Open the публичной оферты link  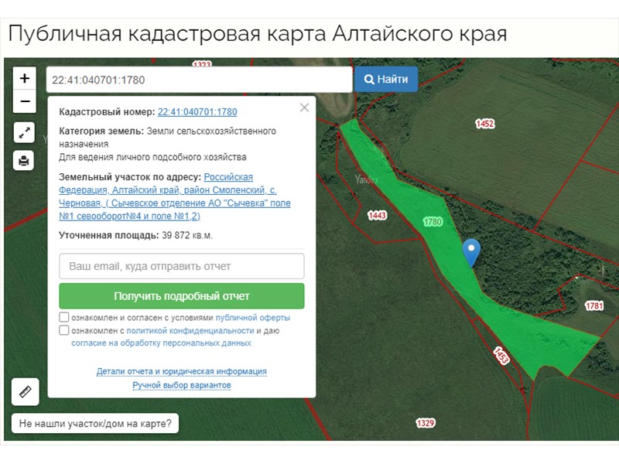point(253,318)
